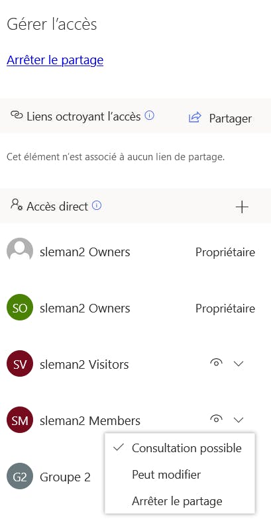Click the gray avatar of sleman2 Owners

coord(20,251)
